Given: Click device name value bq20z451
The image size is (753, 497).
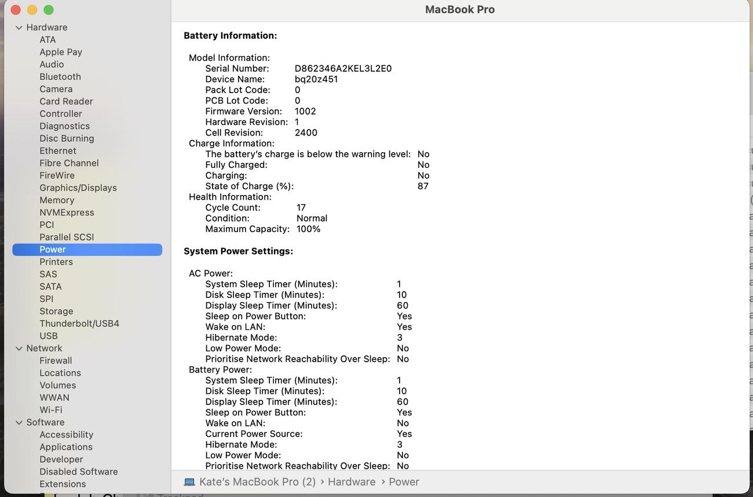Looking at the screenshot, I should (316, 79).
